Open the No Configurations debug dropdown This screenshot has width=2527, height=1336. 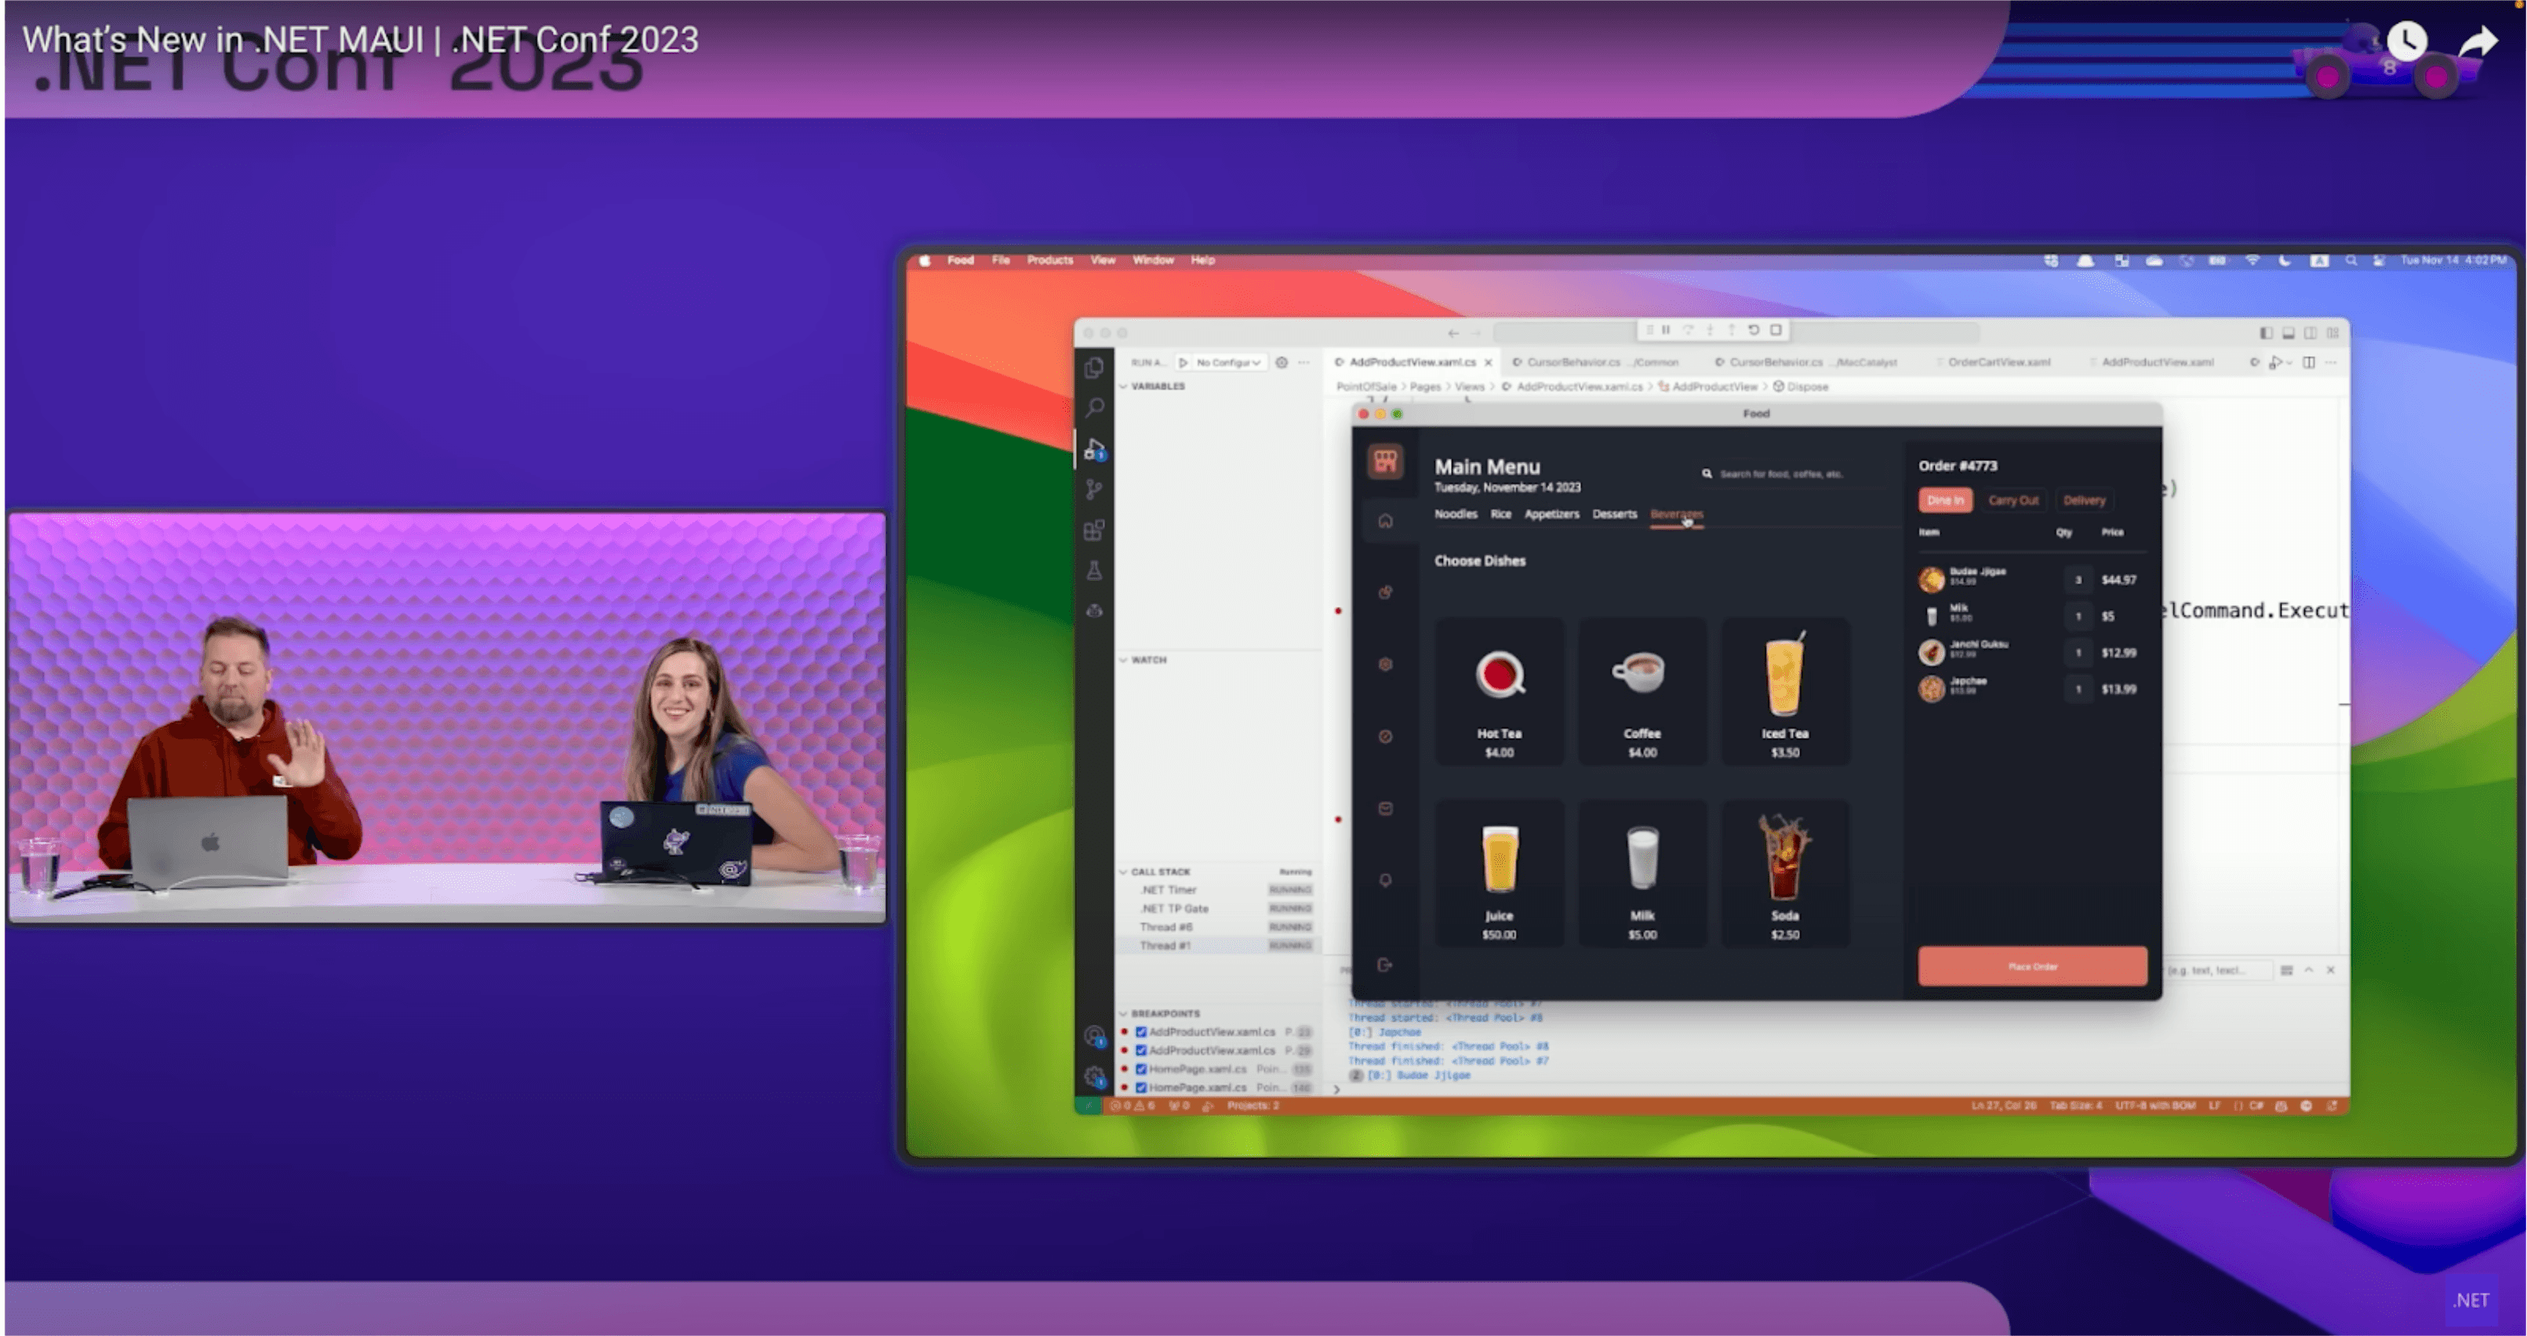pyautogui.click(x=1228, y=362)
